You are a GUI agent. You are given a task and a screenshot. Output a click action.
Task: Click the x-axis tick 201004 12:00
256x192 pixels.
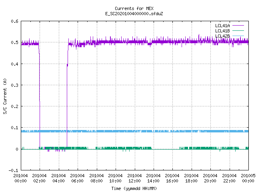(x=134, y=178)
